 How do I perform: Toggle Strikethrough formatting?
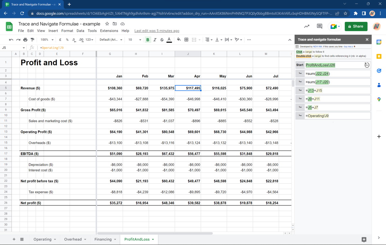162,39
